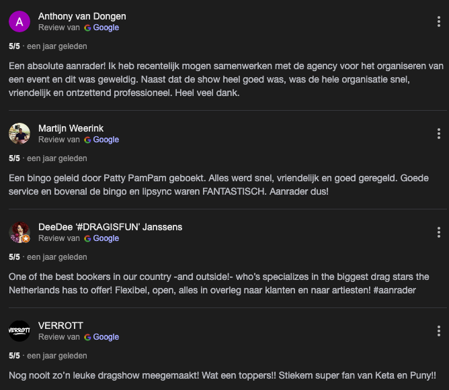
Task: Click the Google logo under Martijn Weerink
Action: click(87, 140)
